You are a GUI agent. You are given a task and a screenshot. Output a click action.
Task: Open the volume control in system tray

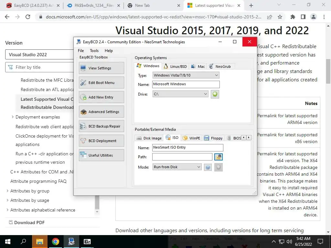tap(289, 242)
